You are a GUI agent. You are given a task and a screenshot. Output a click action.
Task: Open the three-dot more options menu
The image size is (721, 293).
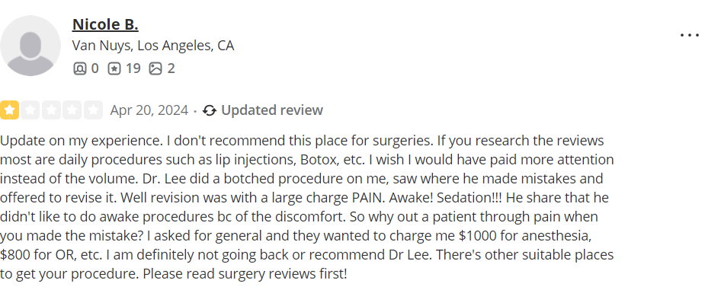(x=690, y=35)
